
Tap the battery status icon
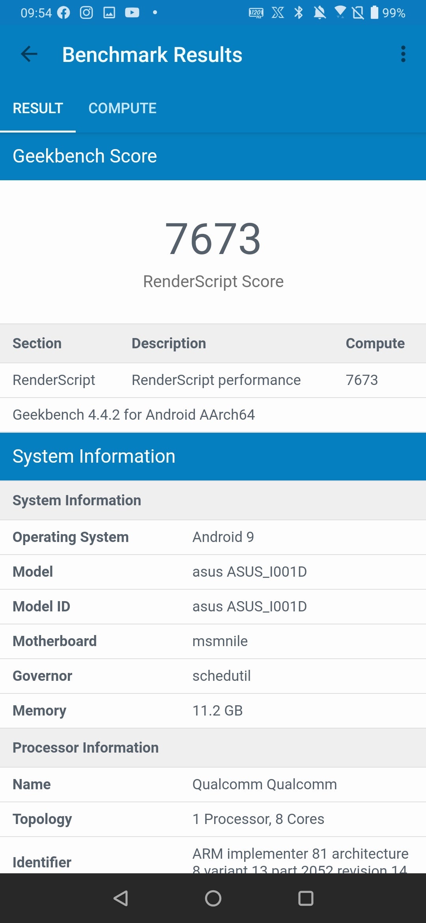pos(374,13)
